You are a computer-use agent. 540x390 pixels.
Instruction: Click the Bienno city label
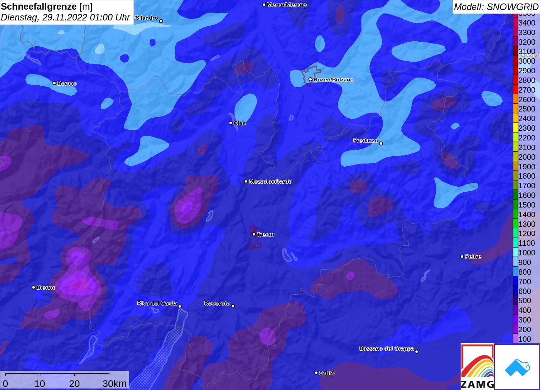click(x=46, y=287)
